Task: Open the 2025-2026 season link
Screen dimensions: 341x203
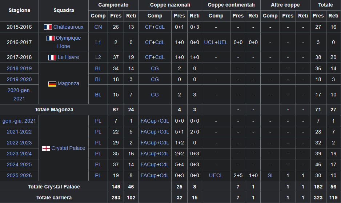Action: click(19, 175)
